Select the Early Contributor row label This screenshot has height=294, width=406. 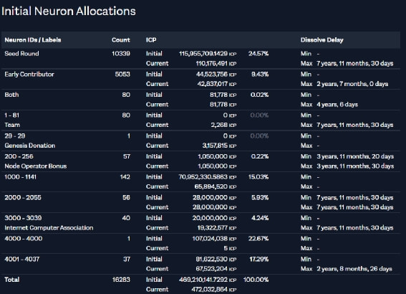(29, 75)
